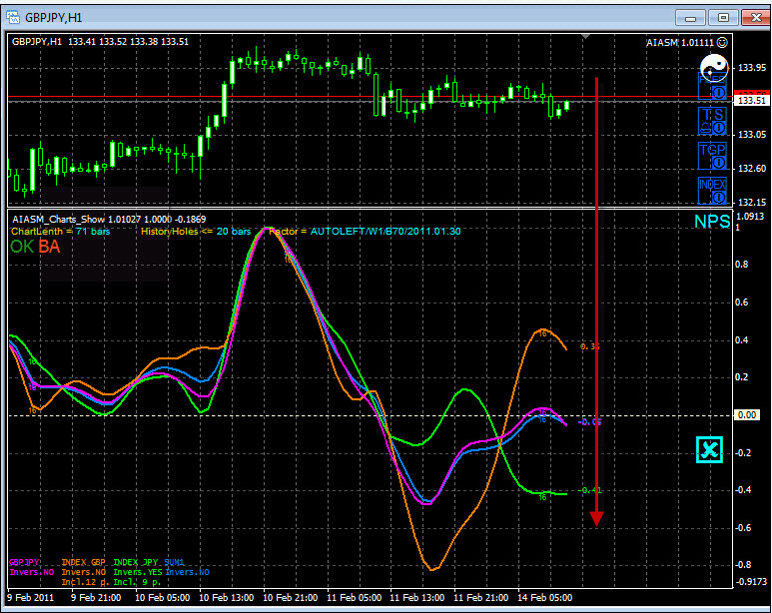
Task: Toggle the TGP panel power switch
Action: click(x=719, y=163)
